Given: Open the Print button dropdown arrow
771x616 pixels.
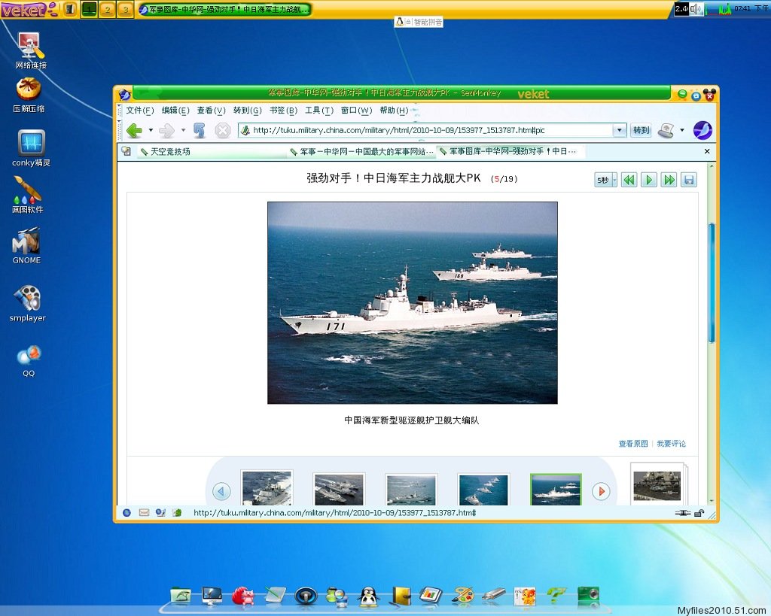Looking at the screenshot, I should point(682,131).
